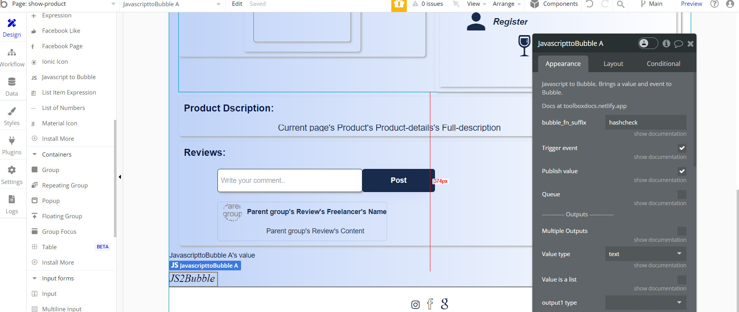Open the help question mark icon
The image size is (739, 312).
(x=715, y=4)
